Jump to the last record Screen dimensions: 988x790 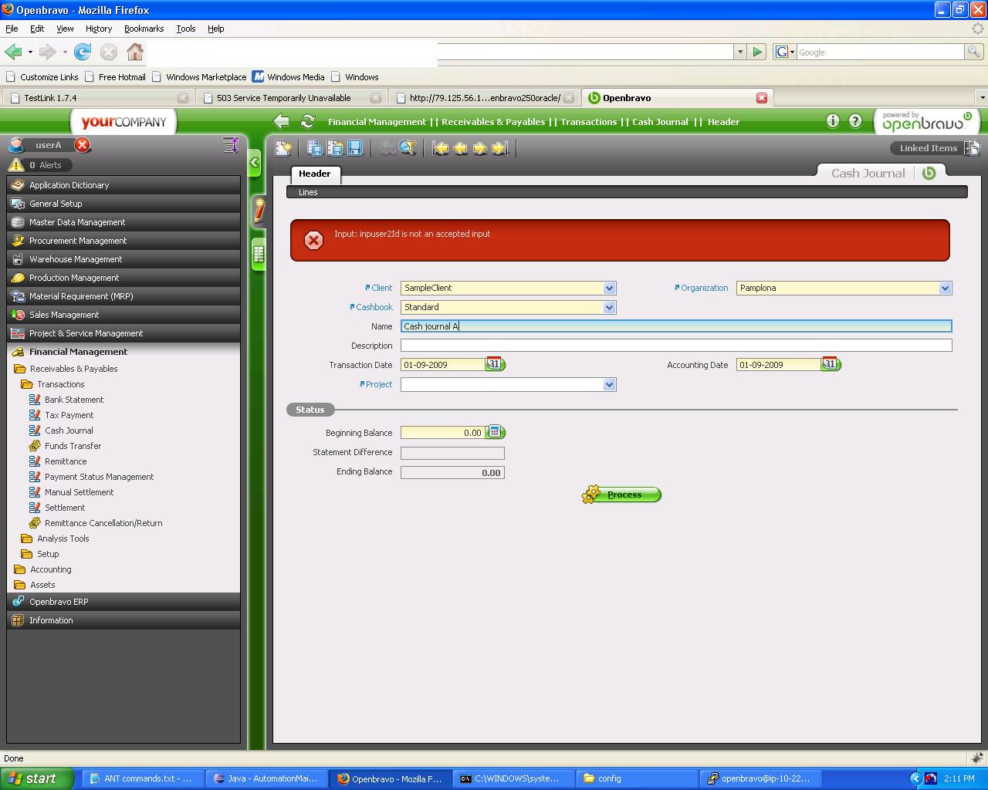tap(500, 148)
